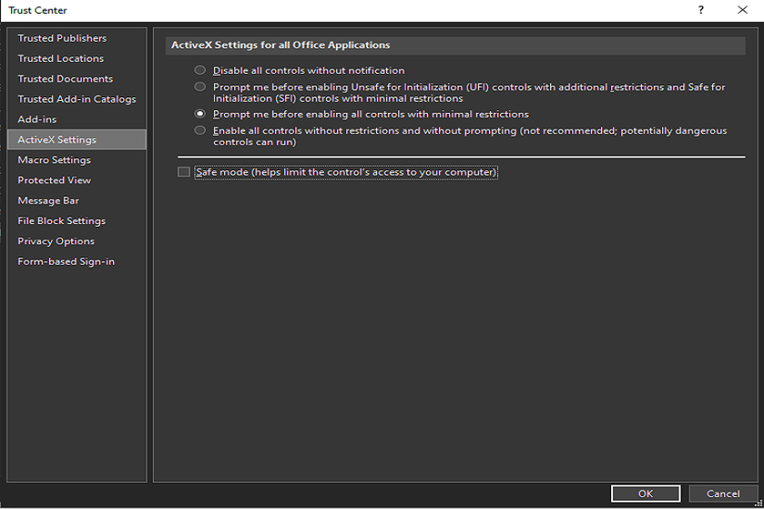Click the OK button
This screenshot has height=509, width=764.
point(645,494)
